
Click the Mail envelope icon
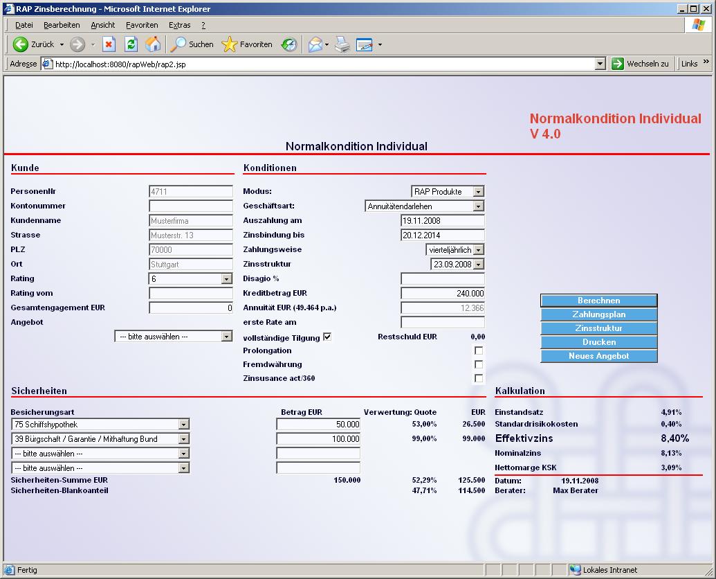click(315, 44)
